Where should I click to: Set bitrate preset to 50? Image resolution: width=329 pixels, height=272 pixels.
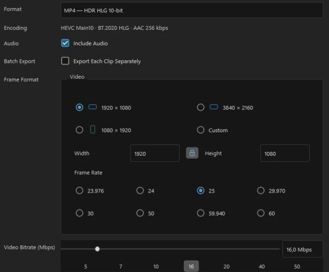click(x=297, y=266)
